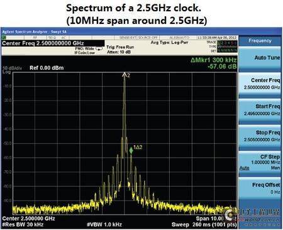Select the Freq Offset softkey
The image size is (283, 230).
pos(260,189)
